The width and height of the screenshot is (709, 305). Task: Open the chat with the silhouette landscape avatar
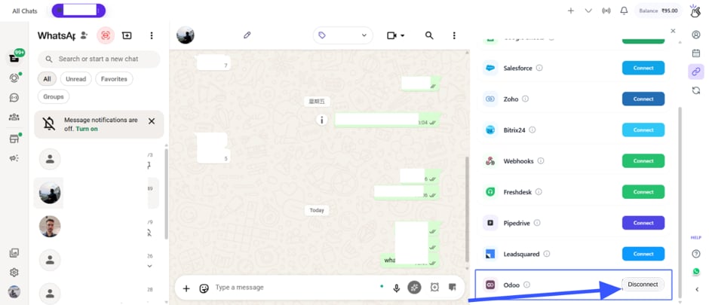(x=50, y=193)
